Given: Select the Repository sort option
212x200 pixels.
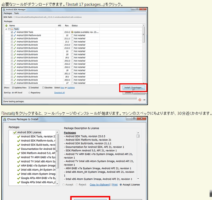Looking at the screenshot, I should 29,93.
